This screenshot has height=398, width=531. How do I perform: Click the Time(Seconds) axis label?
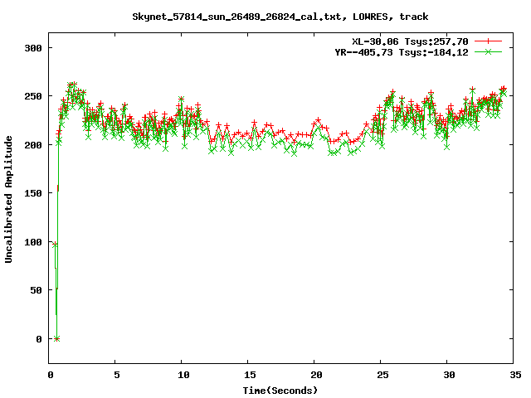point(280,391)
